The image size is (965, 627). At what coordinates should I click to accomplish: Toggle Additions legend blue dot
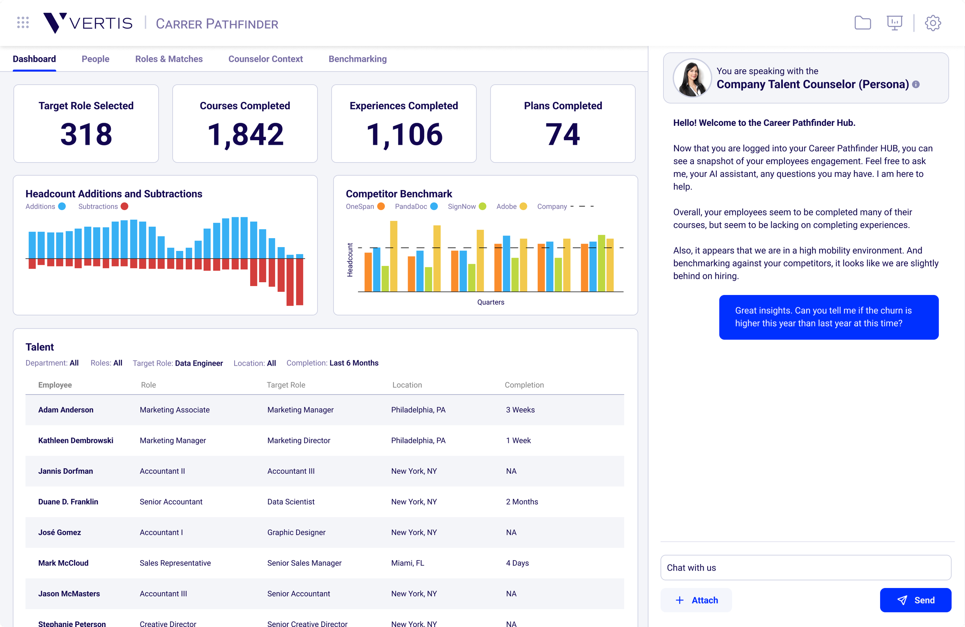click(62, 207)
